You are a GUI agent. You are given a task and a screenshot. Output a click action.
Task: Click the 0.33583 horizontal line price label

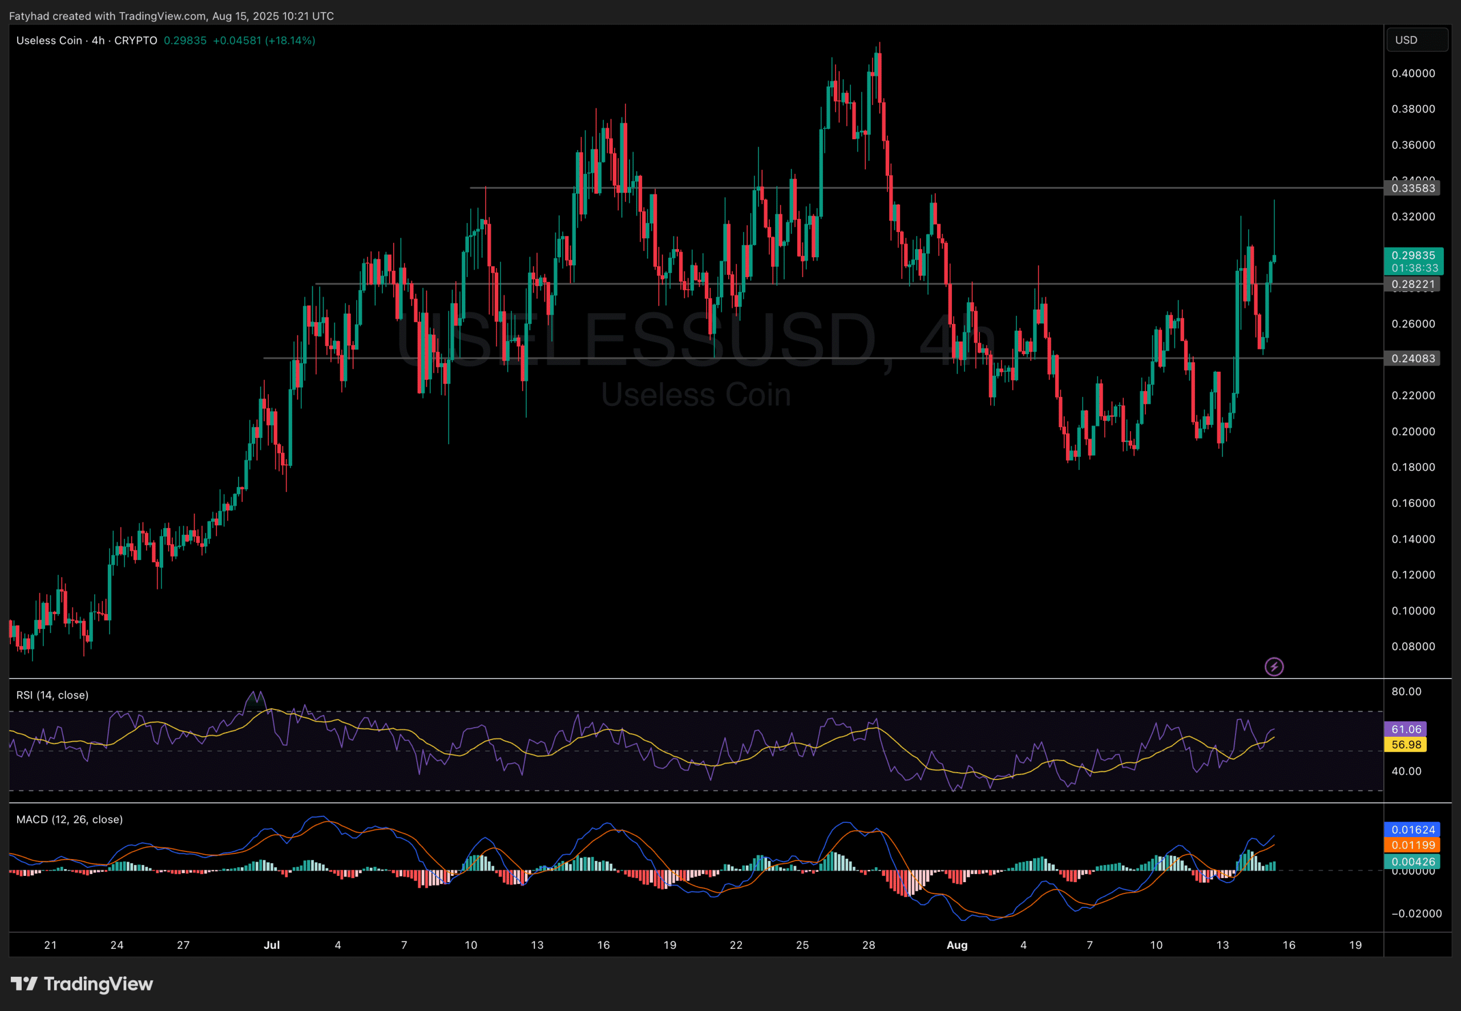pyautogui.click(x=1413, y=188)
